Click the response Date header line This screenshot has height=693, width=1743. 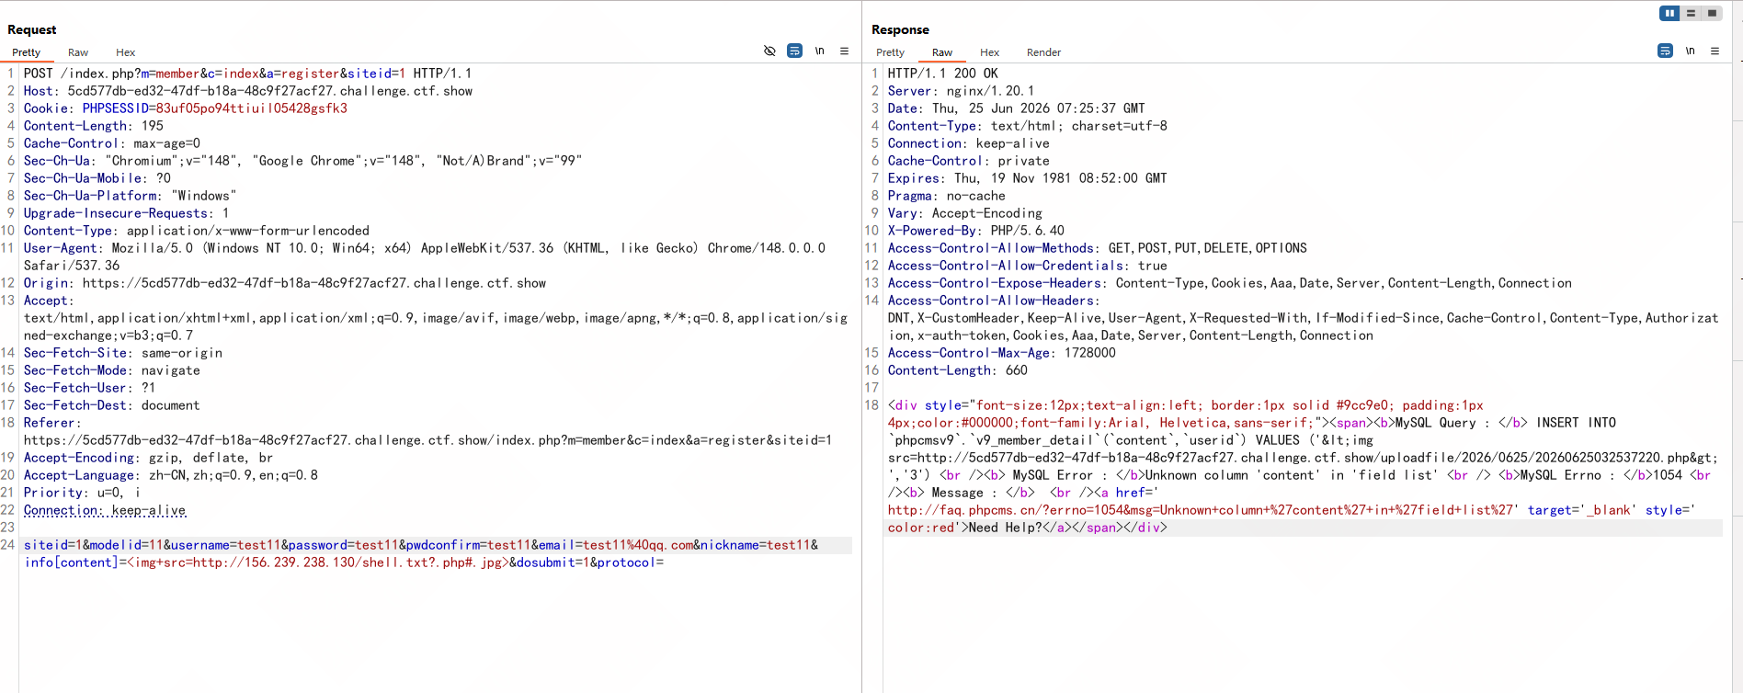click(x=1017, y=108)
